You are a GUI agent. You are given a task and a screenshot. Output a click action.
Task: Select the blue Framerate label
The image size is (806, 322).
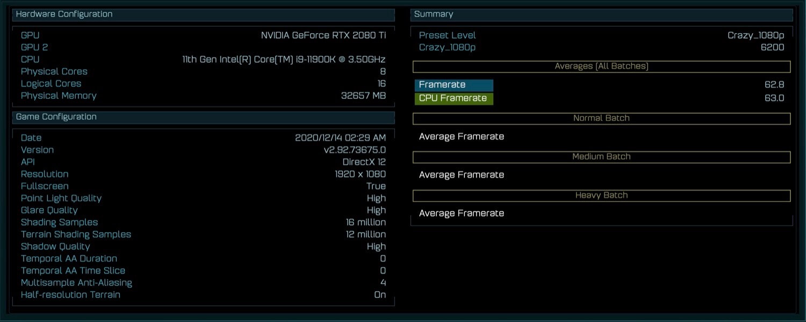pos(454,85)
